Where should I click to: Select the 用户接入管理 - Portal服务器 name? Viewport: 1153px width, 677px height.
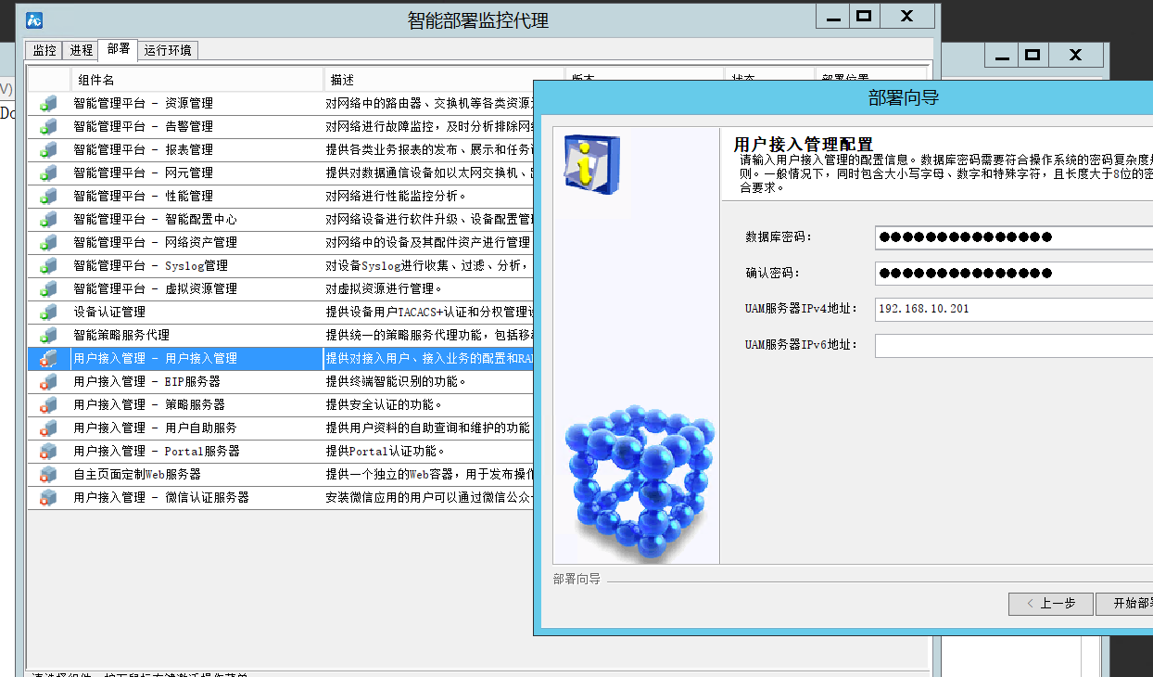[x=157, y=451]
